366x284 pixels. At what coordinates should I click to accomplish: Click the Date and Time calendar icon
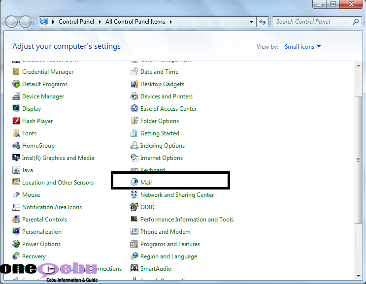pos(134,71)
